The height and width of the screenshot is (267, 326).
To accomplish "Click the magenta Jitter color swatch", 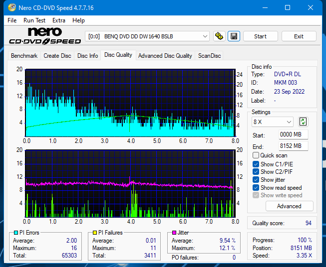I will tap(174, 233).
